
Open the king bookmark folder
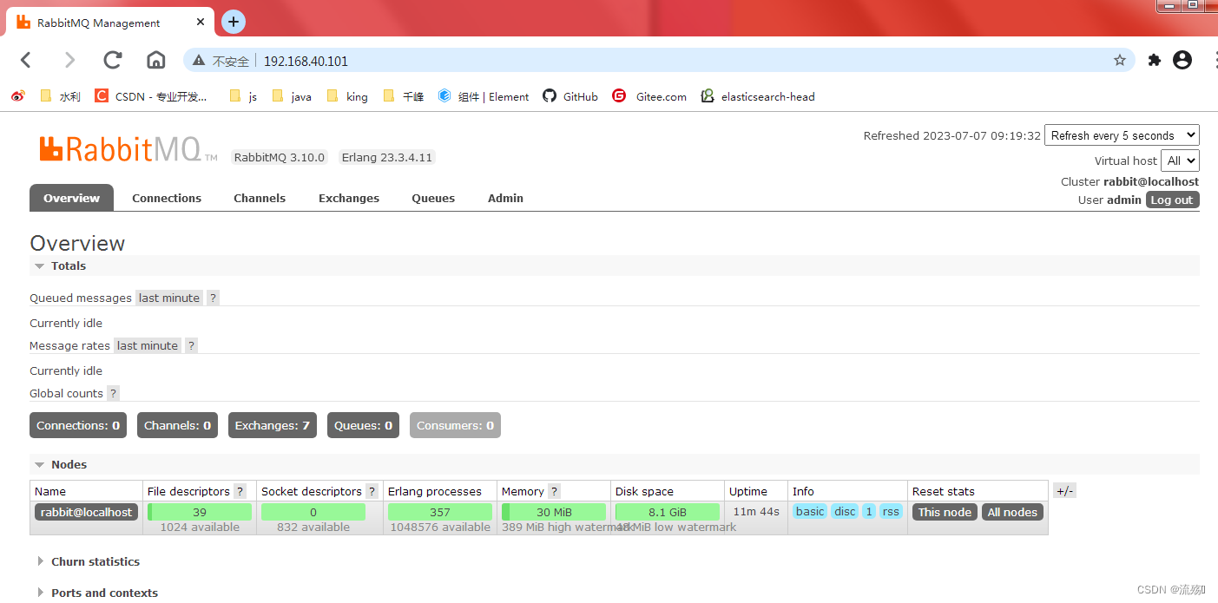coord(347,96)
